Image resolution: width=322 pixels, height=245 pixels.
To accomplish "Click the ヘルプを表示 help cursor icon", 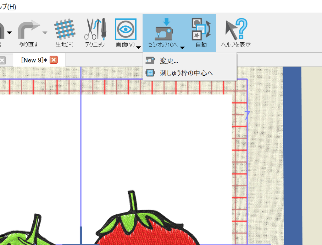I will pyautogui.click(x=236, y=30).
